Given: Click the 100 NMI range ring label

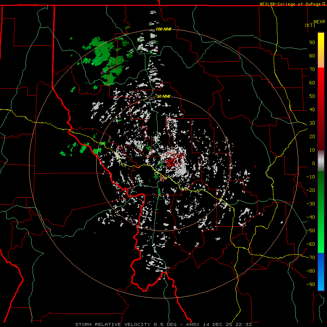Looking at the screenshot, I should tap(163, 29).
